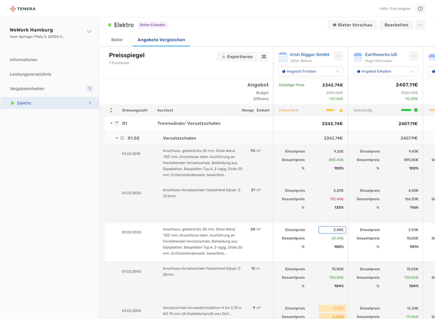Click the -157,26€ Differenz value
The height and width of the screenshot is (319, 435).
336,99
